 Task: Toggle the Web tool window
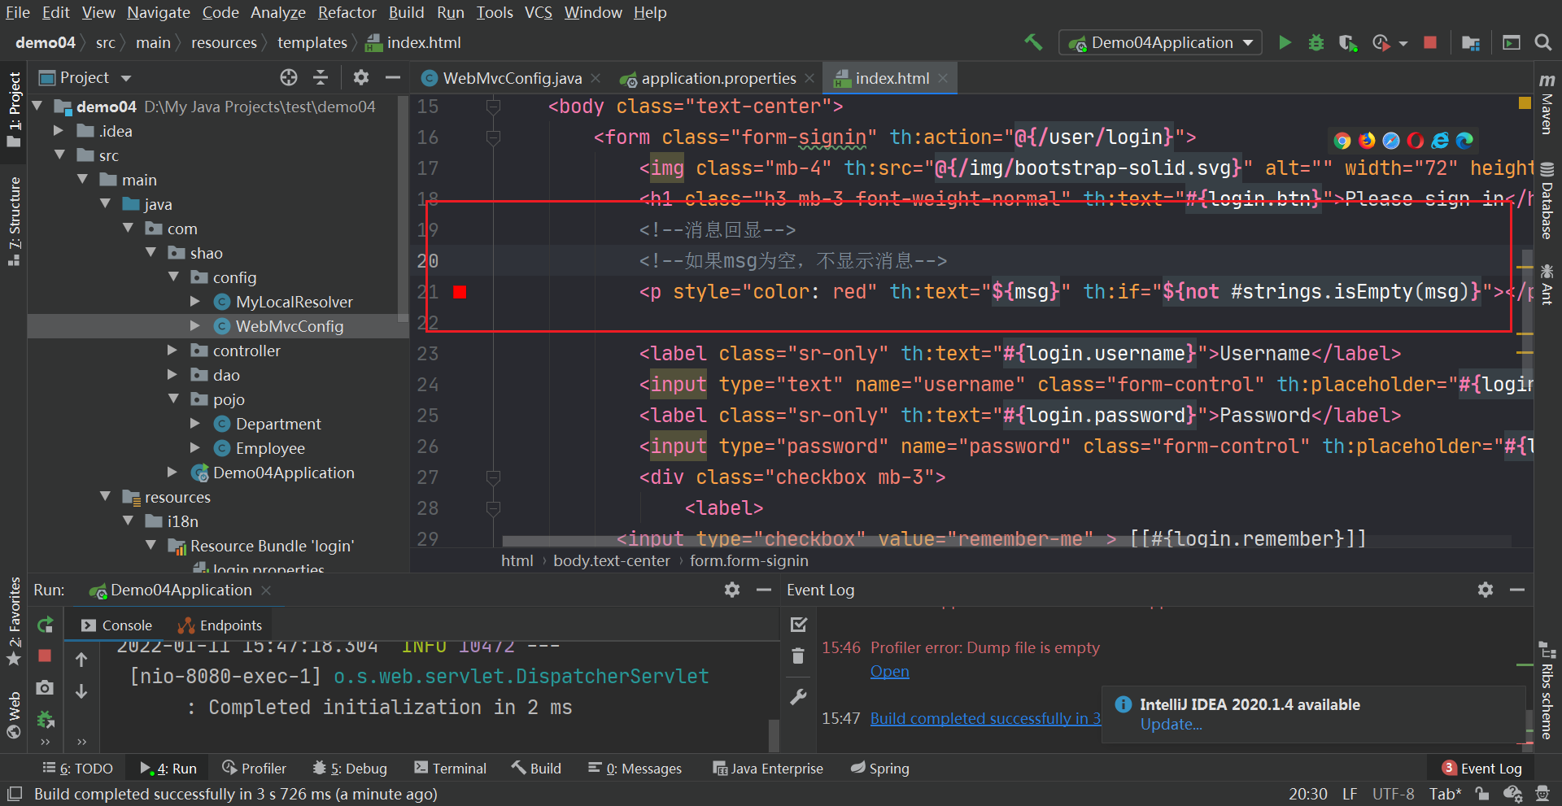[14, 714]
